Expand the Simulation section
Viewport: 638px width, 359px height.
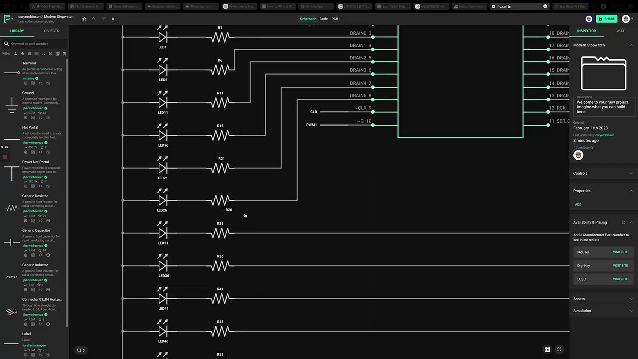(603, 311)
